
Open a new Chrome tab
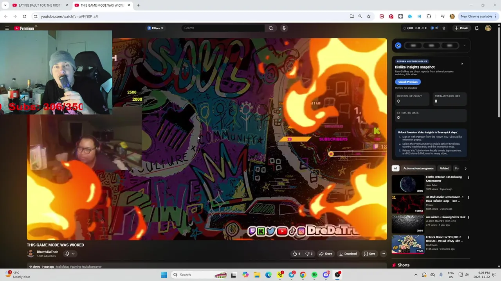click(138, 5)
